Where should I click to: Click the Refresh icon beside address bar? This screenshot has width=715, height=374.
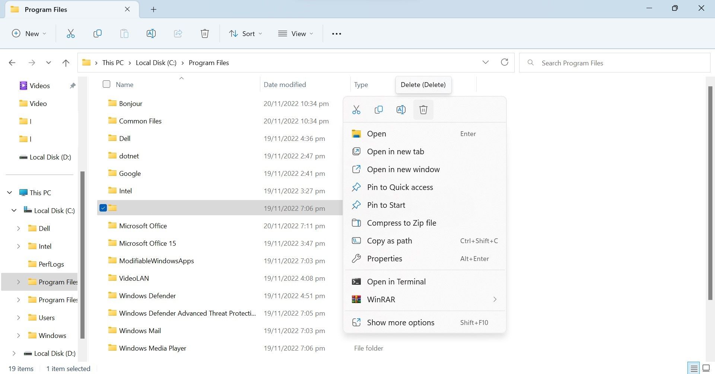[x=505, y=62]
